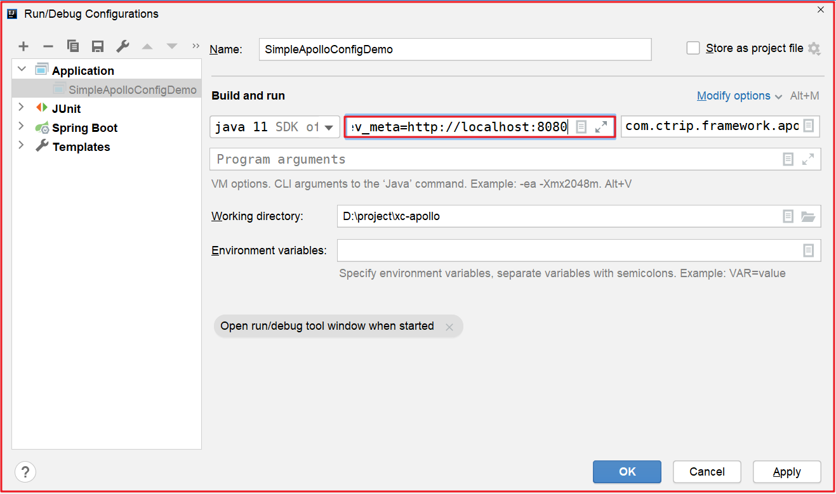Click the Remove Configuration minus icon
The height and width of the screenshot is (494, 836).
[x=48, y=46]
